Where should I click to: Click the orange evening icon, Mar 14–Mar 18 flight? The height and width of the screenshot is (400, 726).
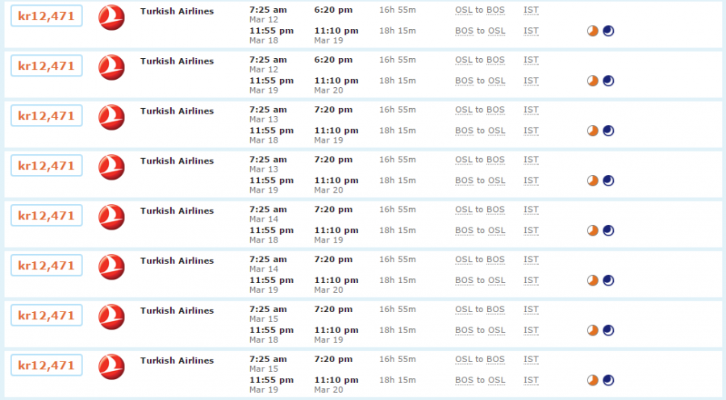[592, 231]
